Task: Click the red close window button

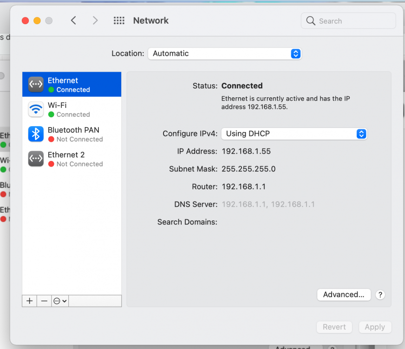Action: coord(25,20)
